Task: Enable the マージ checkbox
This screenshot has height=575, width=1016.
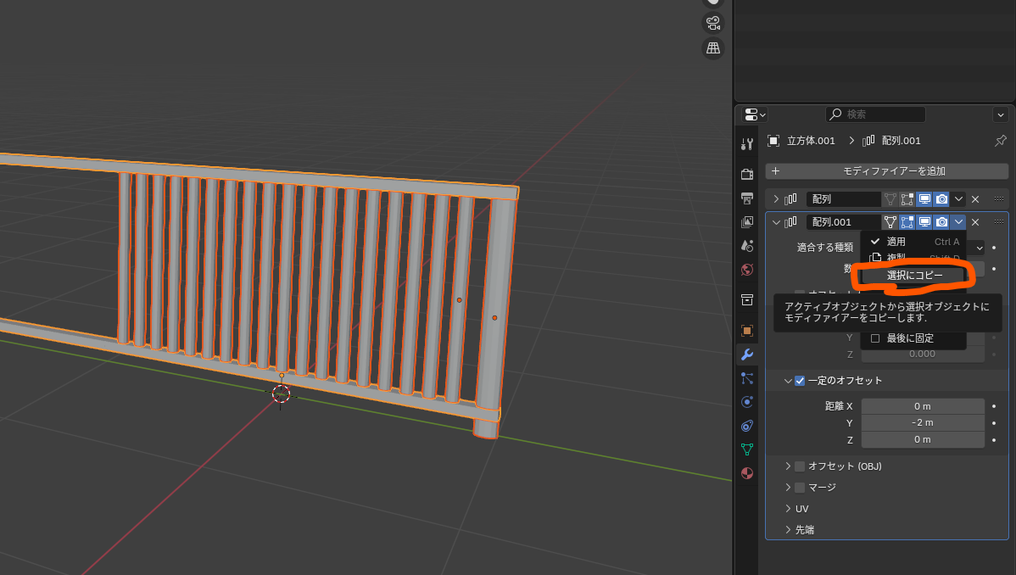Action: click(x=800, y=488)
